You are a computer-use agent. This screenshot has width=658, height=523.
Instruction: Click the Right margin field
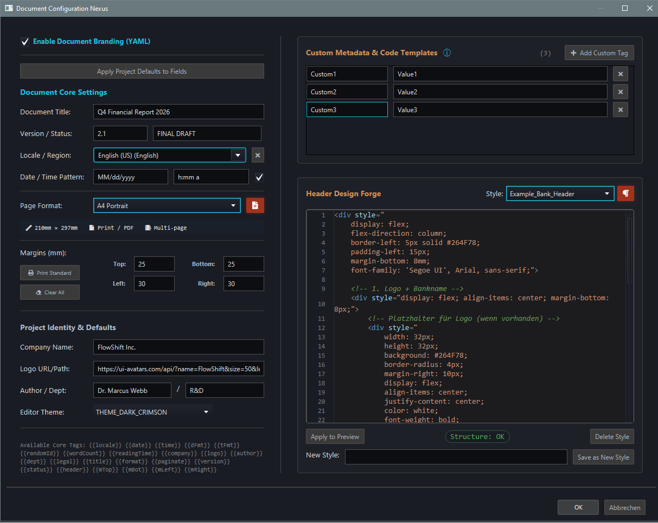pos(244,283)
